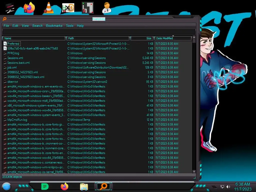Open the volume speaker tray icon
This screenshot has width=256, height=192.
(228, 186)
